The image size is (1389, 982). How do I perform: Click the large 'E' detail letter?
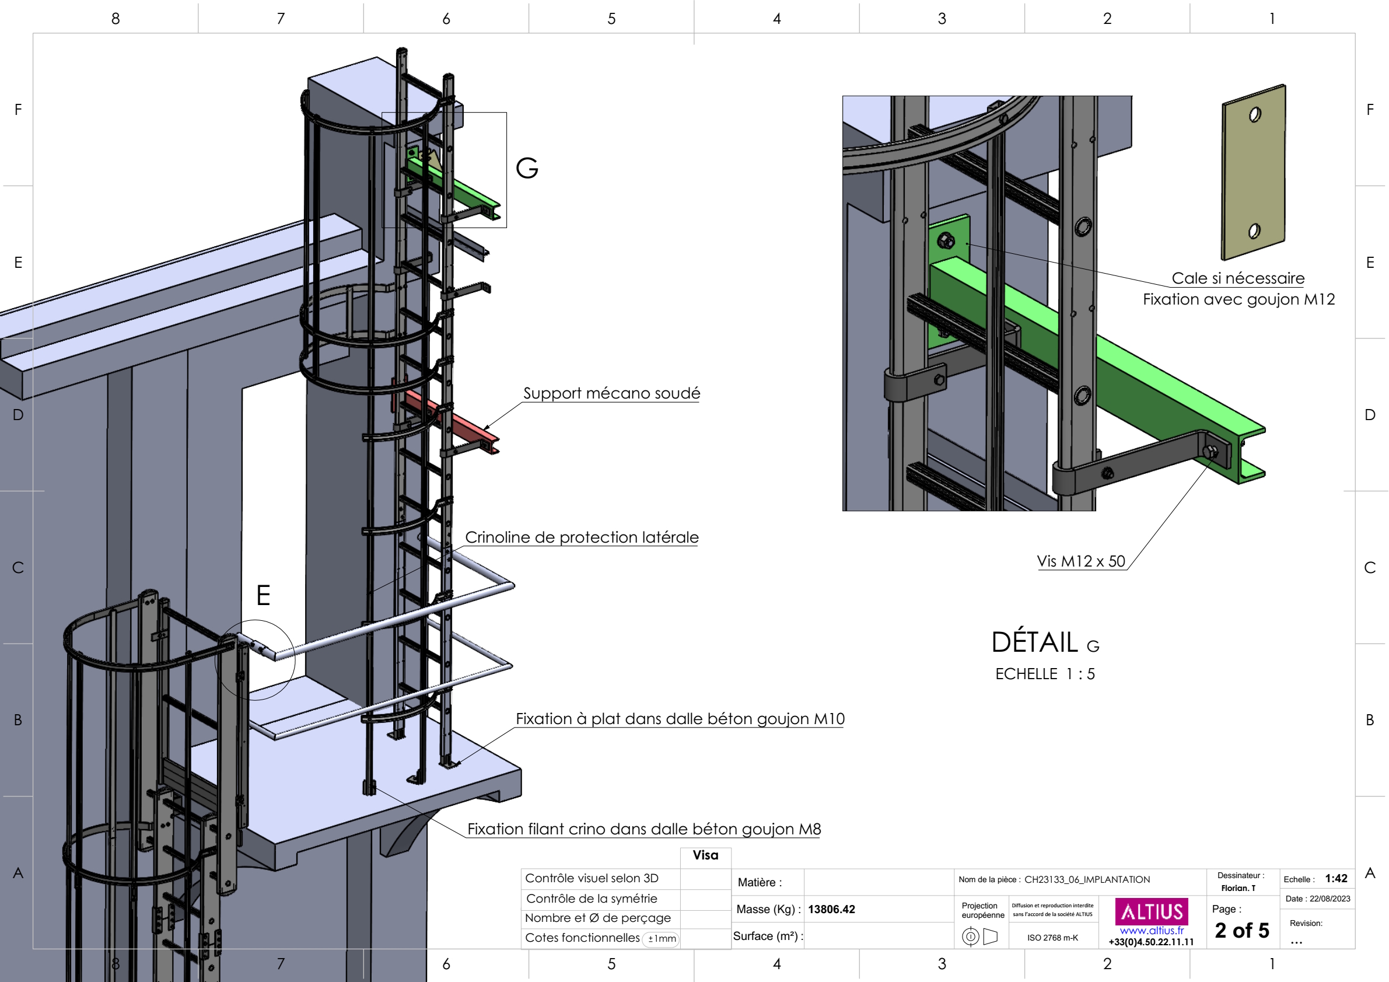263,595
